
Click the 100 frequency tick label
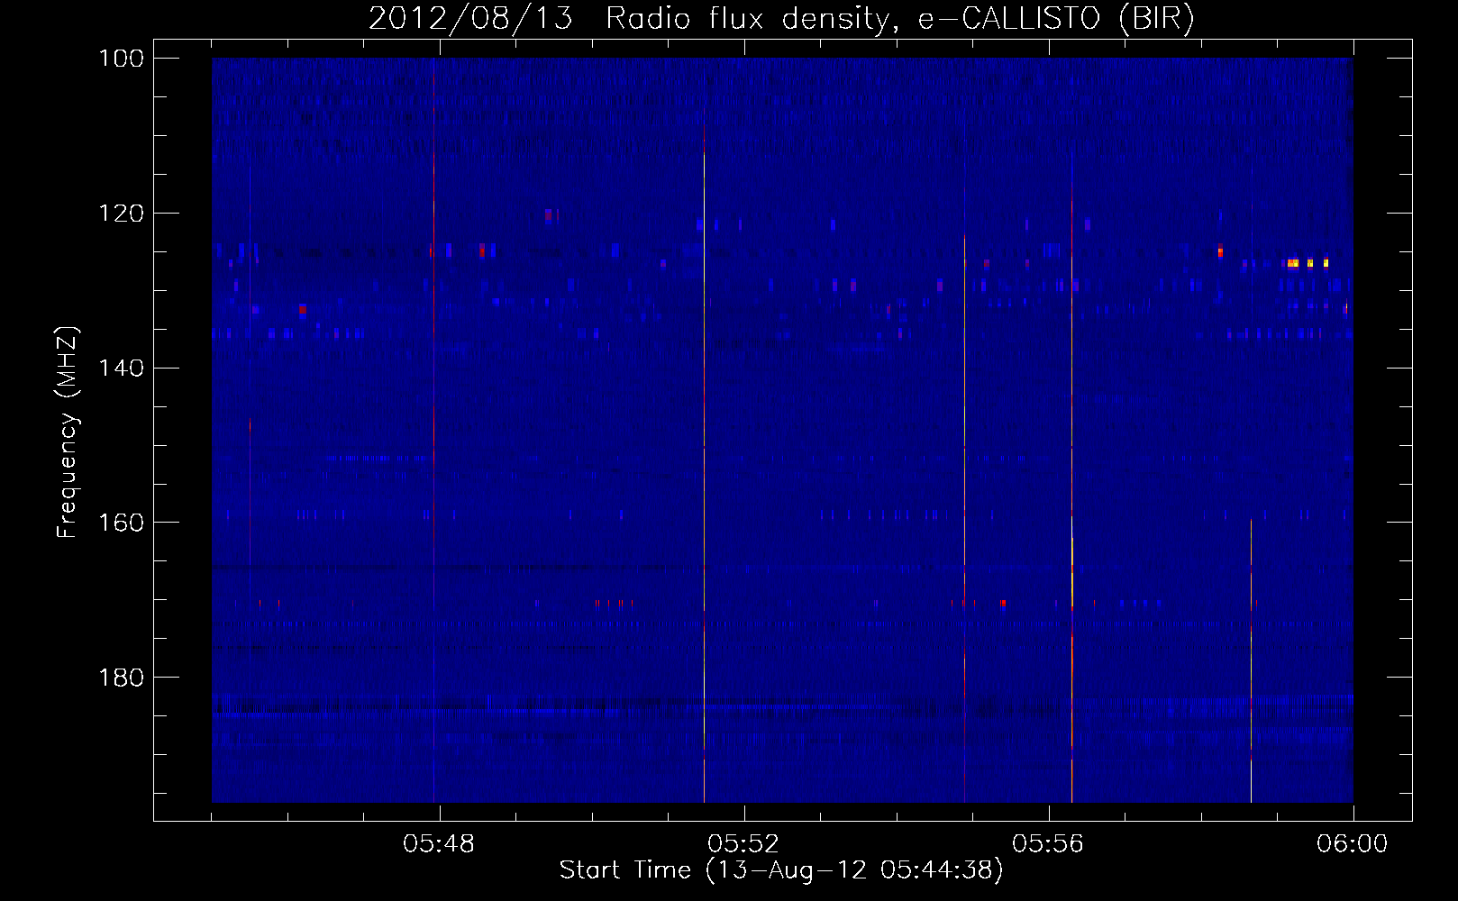click(x=122, y=59)
